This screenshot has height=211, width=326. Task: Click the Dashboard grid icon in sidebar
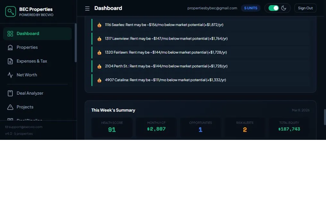(x=10, y=33)
